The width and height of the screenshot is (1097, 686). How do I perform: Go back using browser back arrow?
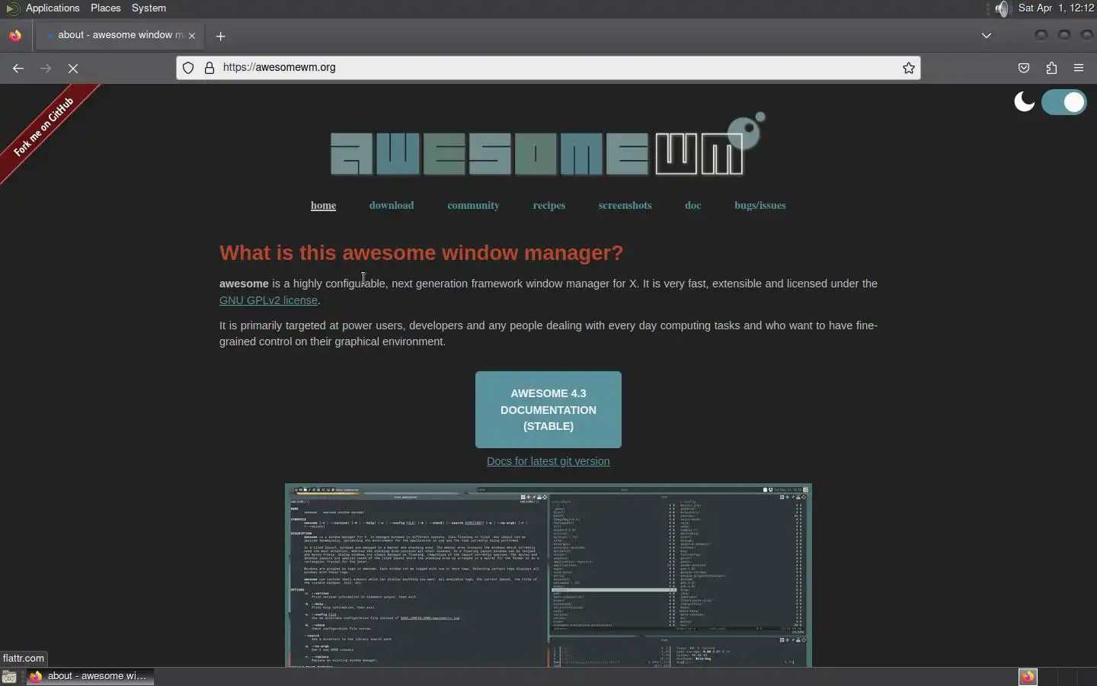[x=18, y=68]
